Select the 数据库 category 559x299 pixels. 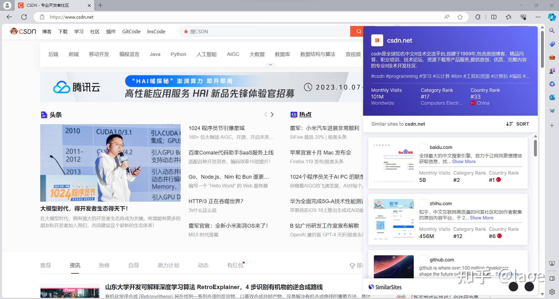point(282,54)
